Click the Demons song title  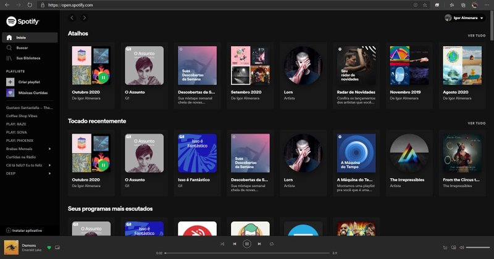tap(29, 245)
